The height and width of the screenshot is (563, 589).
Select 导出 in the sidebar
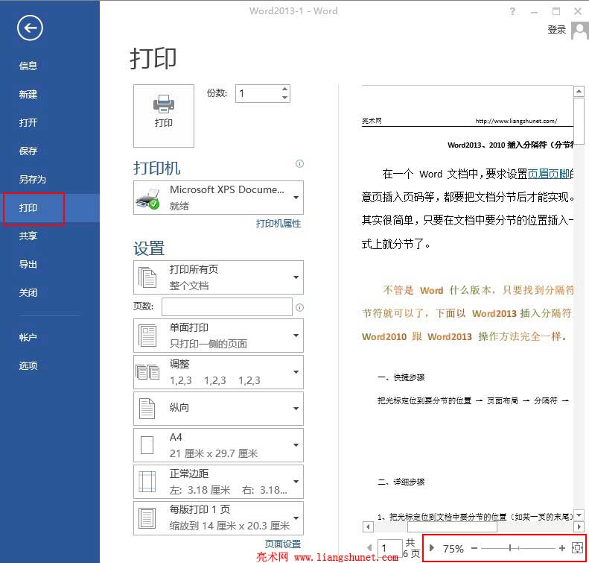(28, 264)
